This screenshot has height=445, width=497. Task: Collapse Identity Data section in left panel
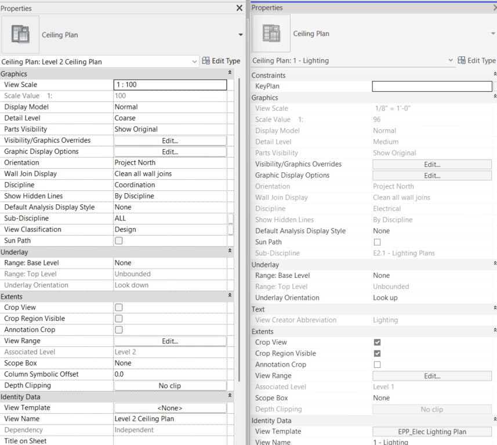(x=230, y=395)
